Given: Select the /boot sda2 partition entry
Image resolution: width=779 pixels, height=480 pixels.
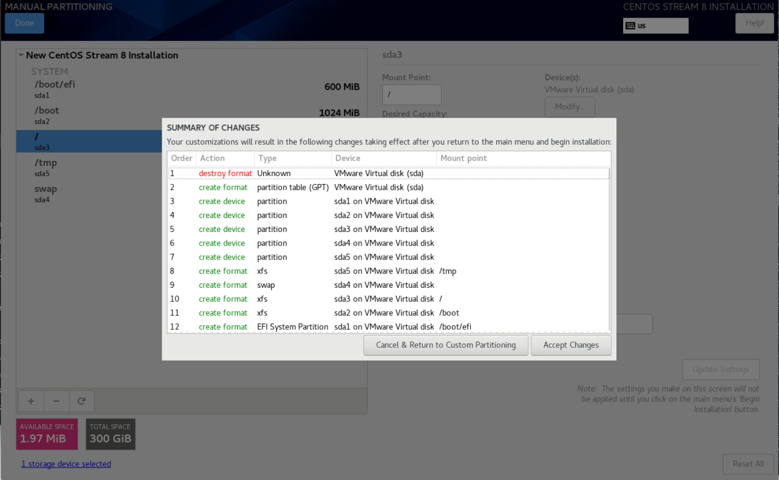Looking at the screenshot, I should point(192,115).
